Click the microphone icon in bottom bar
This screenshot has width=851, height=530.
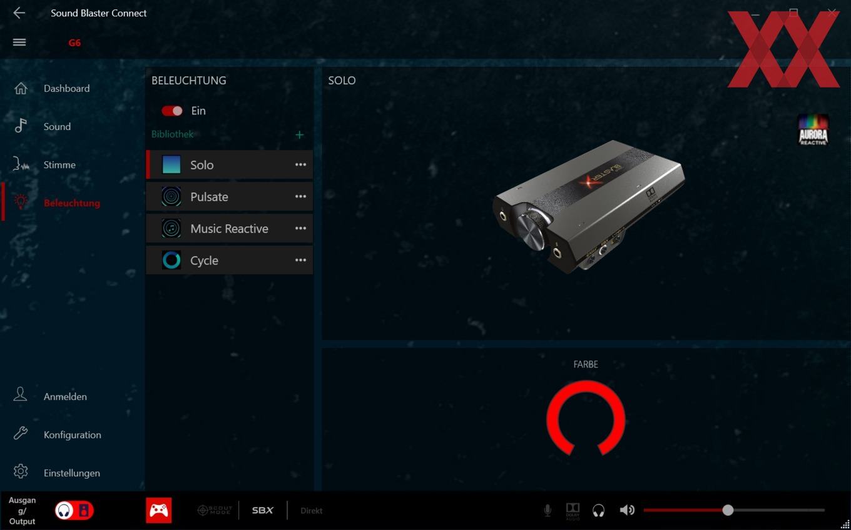[548, 511]
